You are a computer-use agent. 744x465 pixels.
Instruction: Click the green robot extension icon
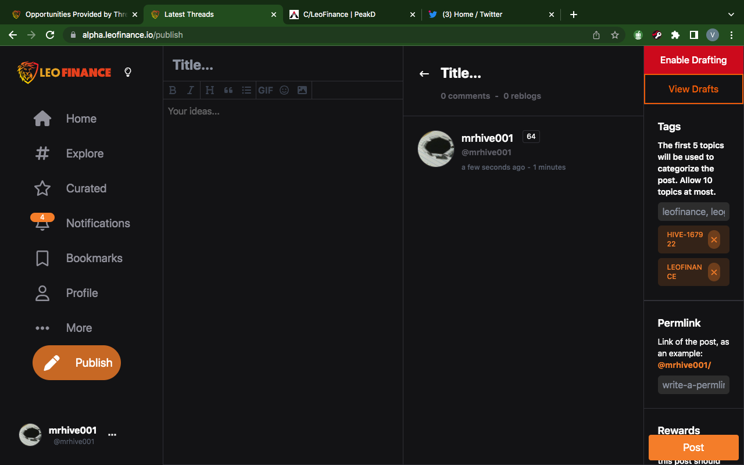(x=638, y=35)
